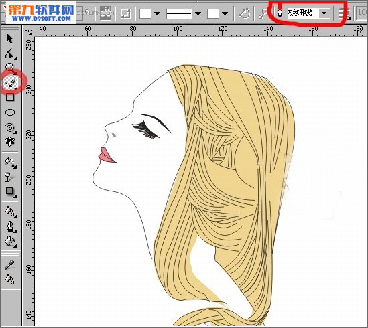Select the Shape edit tool
The height and width of the screenshot is (328, 368).
point(10,54)
